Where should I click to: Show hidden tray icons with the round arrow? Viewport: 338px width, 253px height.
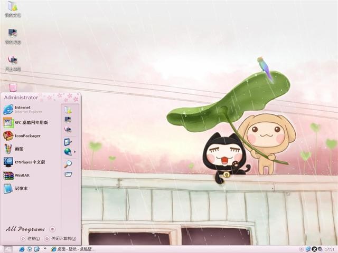302,249
